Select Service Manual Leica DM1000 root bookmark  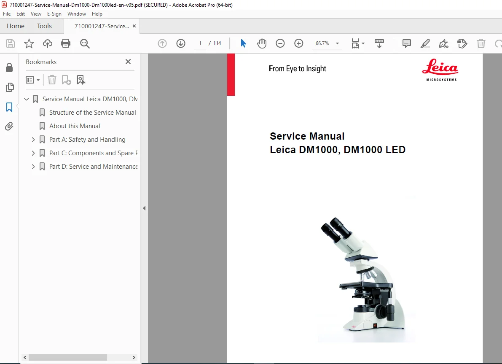coord(90,99)
